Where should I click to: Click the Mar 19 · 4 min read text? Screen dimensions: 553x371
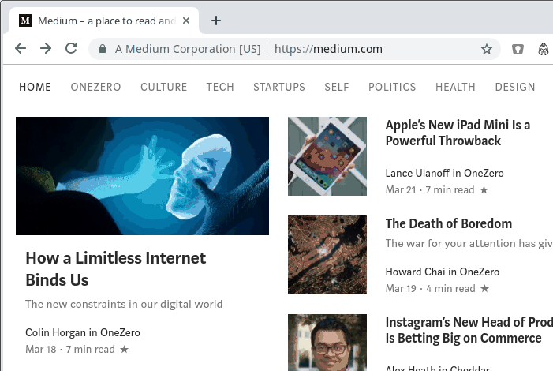(x=430, y=288)
